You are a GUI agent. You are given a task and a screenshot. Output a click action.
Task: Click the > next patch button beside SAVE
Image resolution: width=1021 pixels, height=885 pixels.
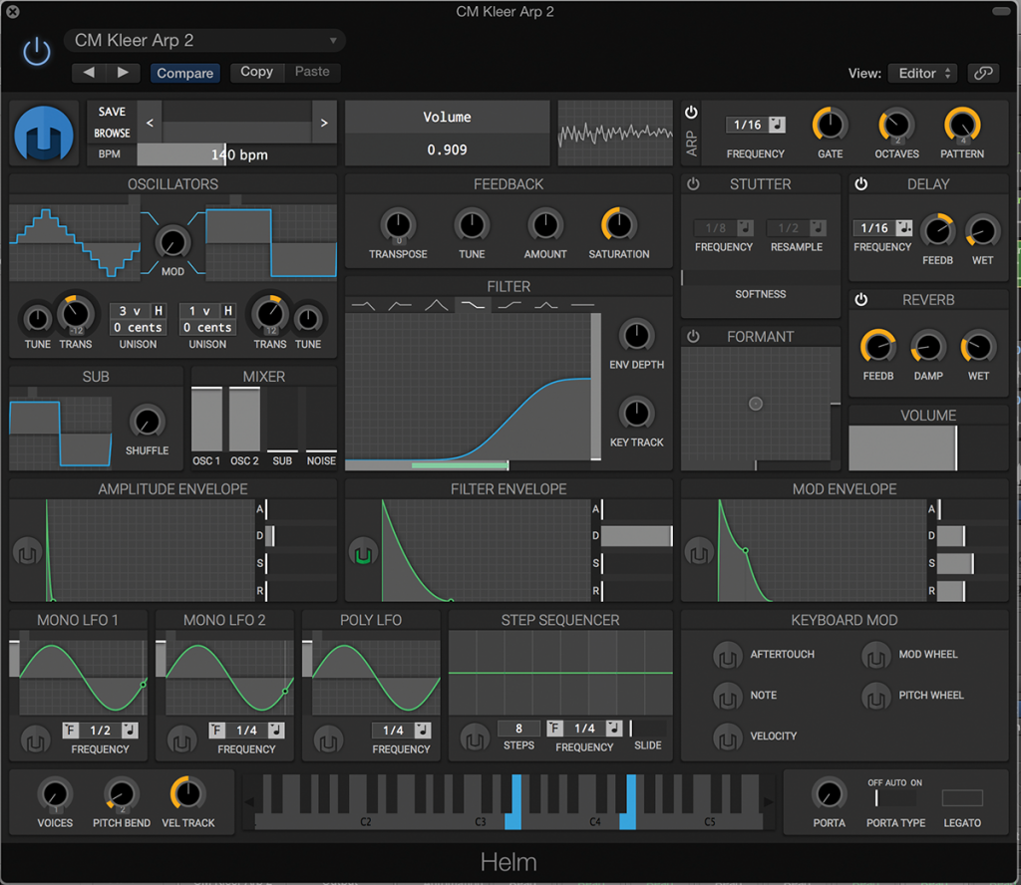tap(324, 123)
